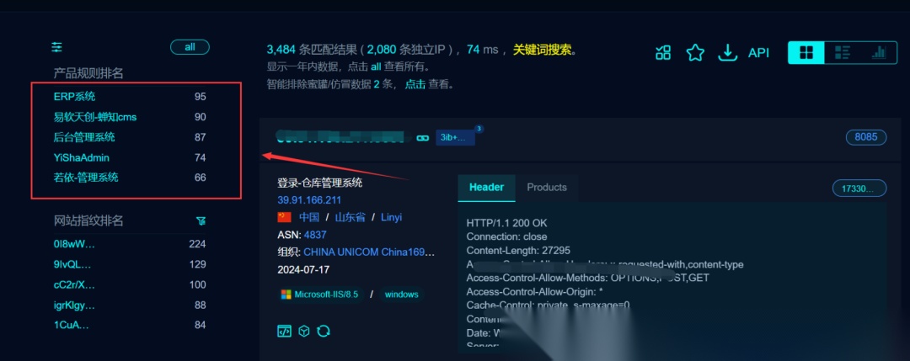The image size is (910, 361).
Task: Click the date 2024-07-17
Action: click(x=302, y=270)
